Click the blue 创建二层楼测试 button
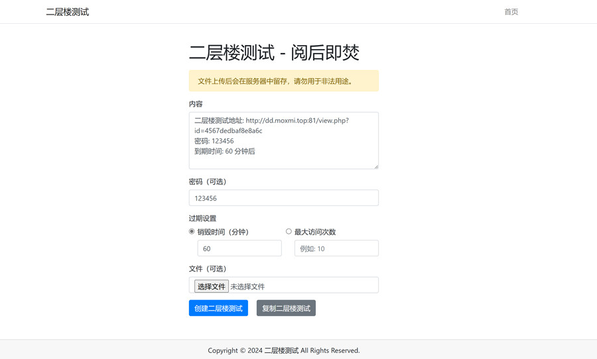Screen dimensions: 597x359 tap(218, 308)
